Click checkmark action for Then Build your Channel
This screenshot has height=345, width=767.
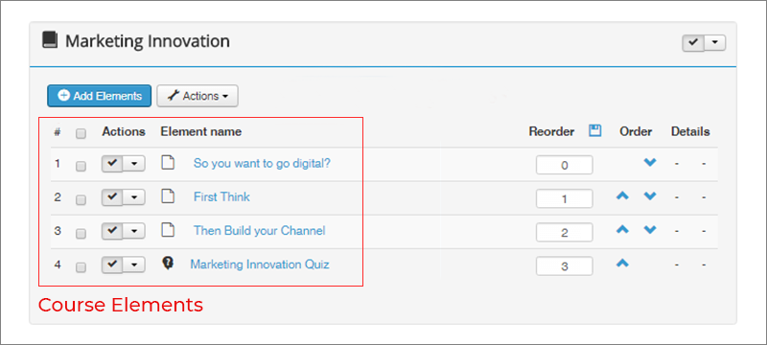[x=112, y=231]
